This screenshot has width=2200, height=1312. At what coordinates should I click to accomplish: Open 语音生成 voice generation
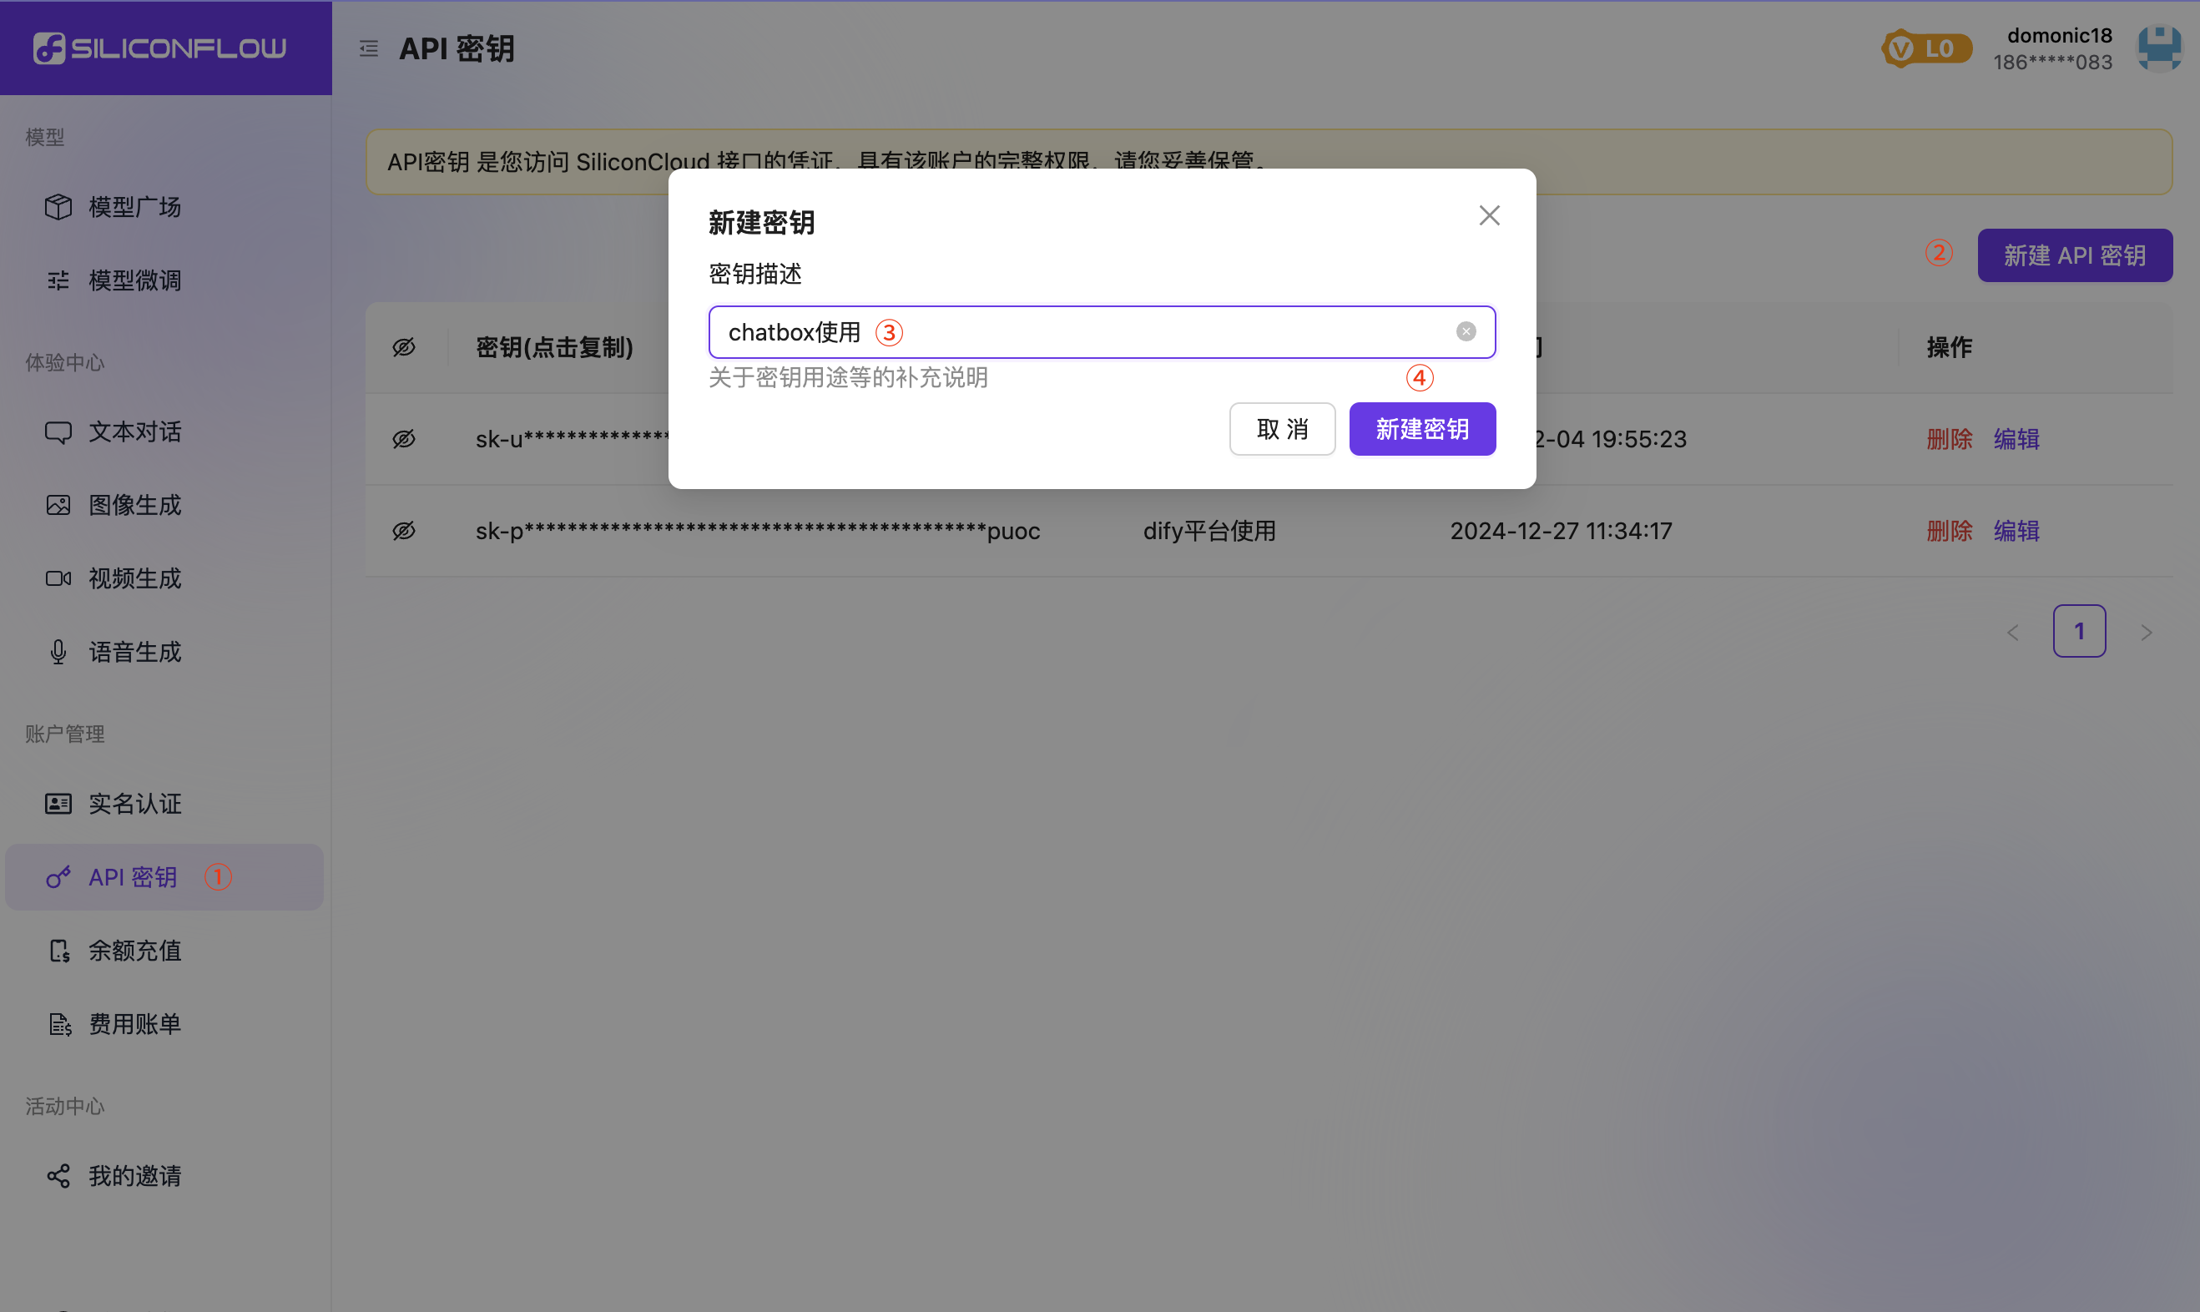click(134, 652)
